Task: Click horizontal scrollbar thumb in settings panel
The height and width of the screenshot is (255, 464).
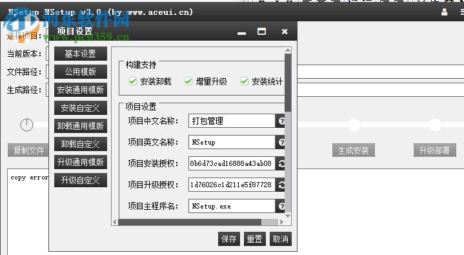Action: pos(189,222)
